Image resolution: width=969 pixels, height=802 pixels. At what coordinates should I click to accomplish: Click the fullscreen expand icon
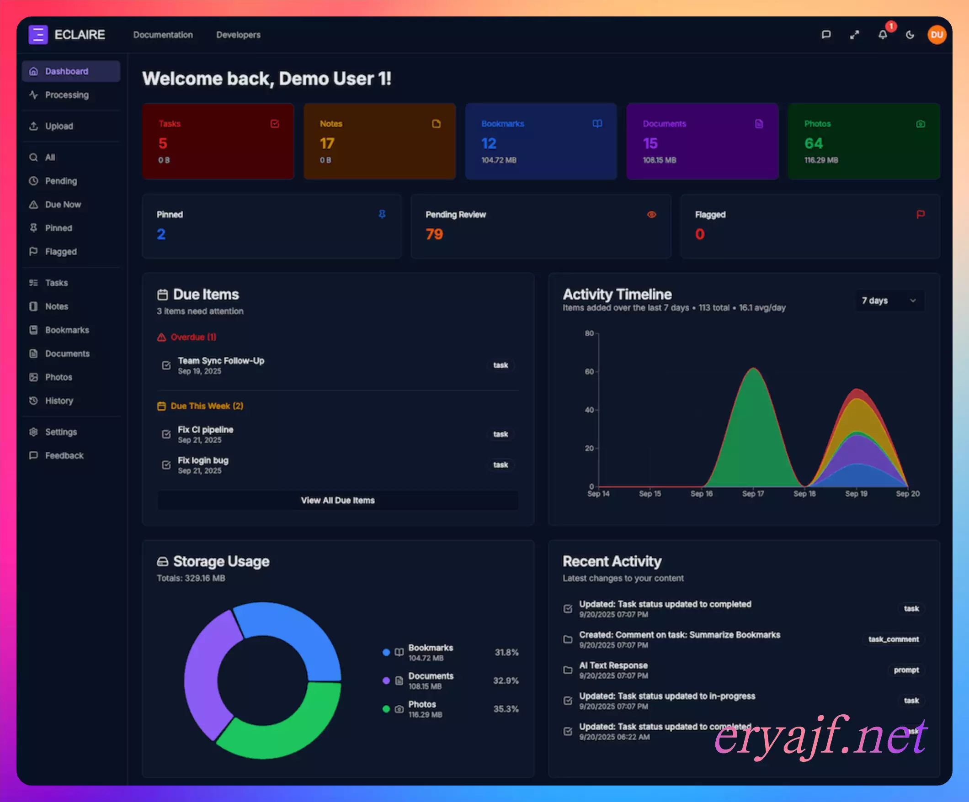point(855,35)
